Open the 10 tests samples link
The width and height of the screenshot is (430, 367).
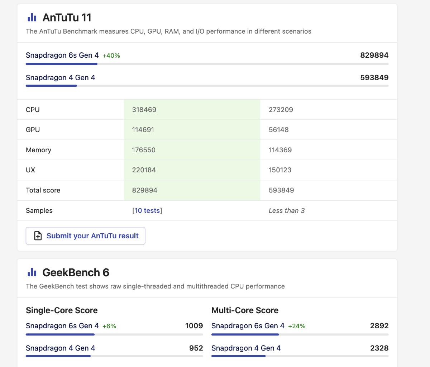click(x=147, y=211)
